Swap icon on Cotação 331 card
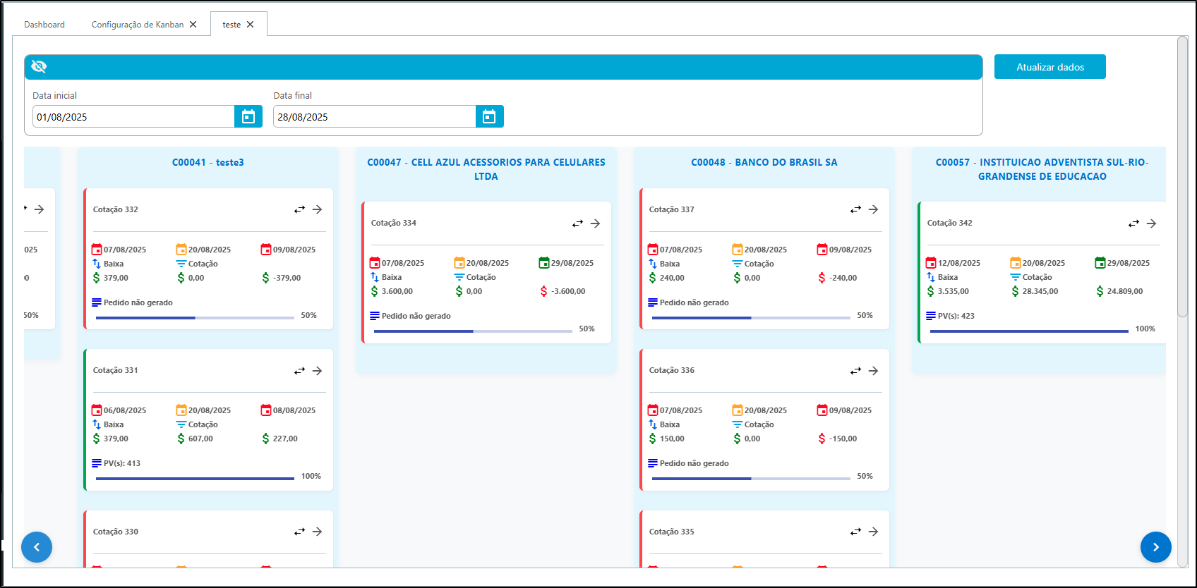The width and height of the screenshot is (1197, 588). click(x=299, y=371)
